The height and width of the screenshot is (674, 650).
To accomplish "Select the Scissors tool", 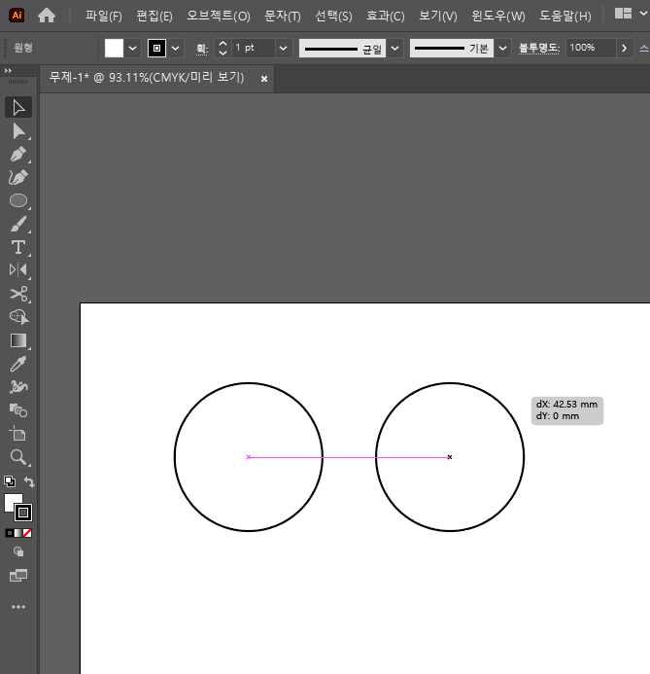I will coord(18,294).
